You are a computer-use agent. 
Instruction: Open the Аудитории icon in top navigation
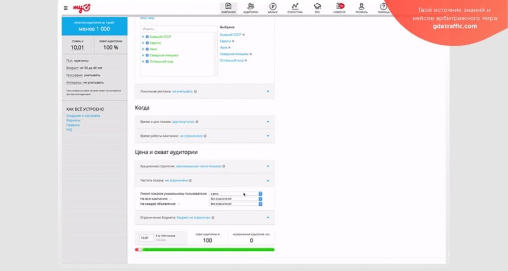[251, 7]
